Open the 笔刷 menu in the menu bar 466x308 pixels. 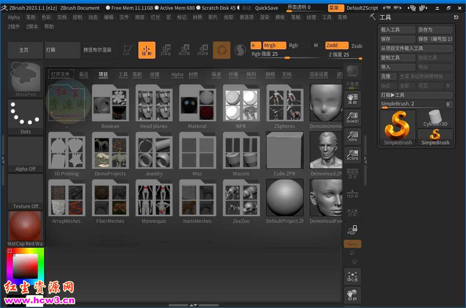click(x=31, y=17)
